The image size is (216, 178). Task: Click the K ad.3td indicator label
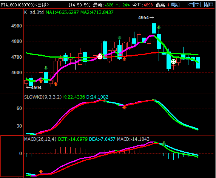click(x=34, y=12)
